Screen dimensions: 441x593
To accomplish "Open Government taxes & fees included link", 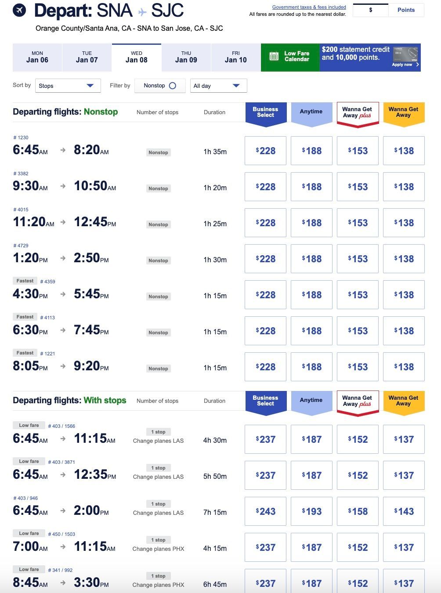I will pos(309,7).
